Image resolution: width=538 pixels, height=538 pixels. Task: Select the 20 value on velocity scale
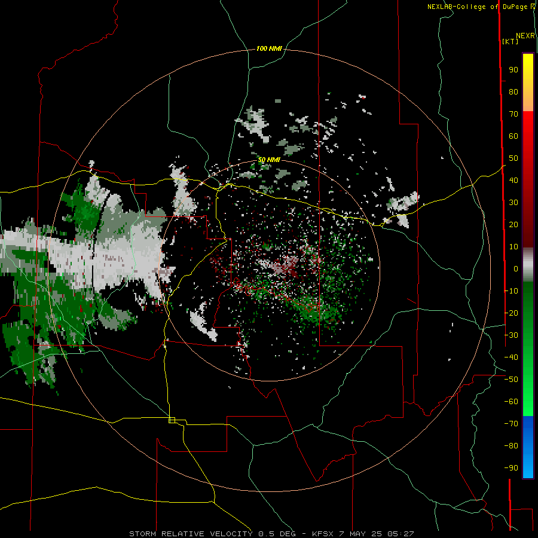(x=513, y=225)
